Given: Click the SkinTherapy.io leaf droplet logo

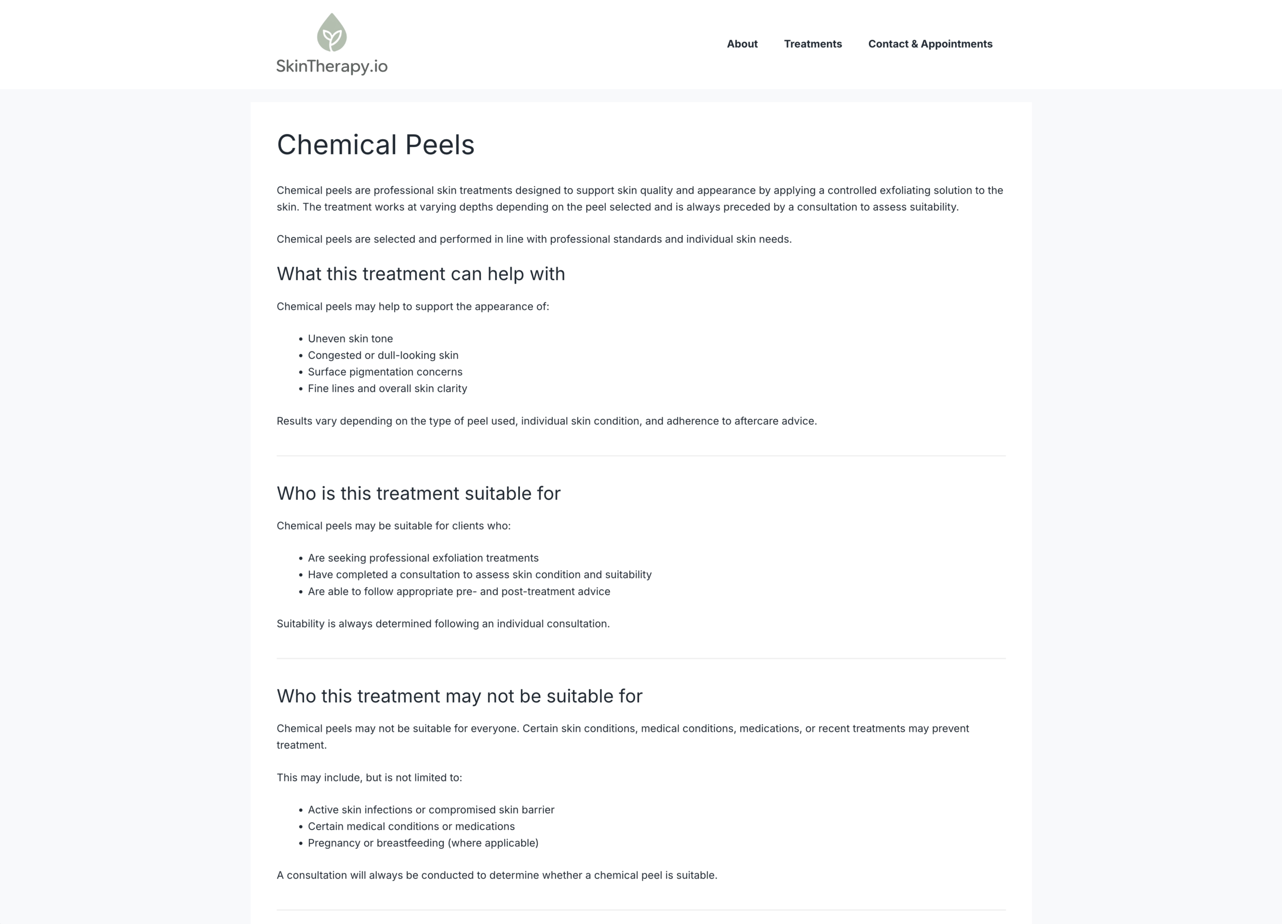Looking at the screenshot, I should [x=332, y=33].
